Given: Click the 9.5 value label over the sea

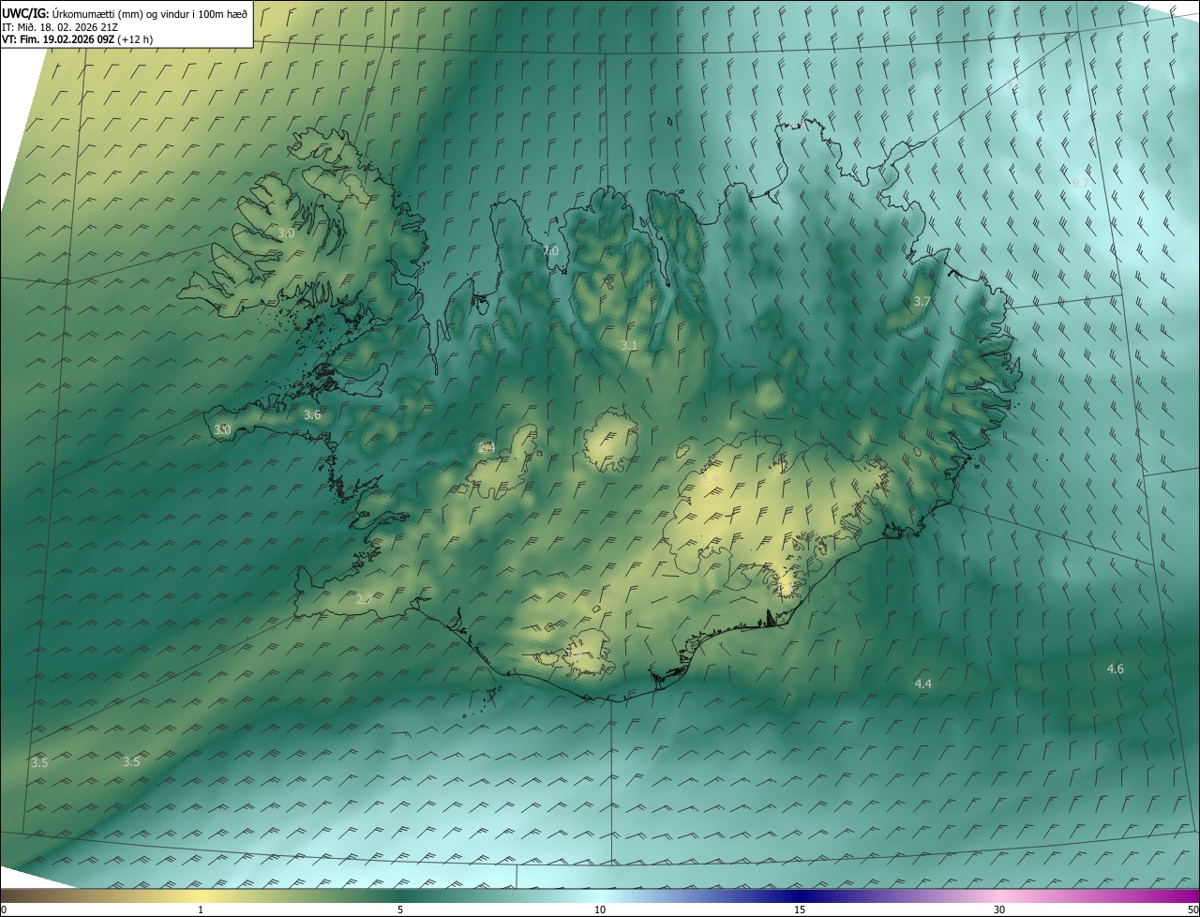Looking at the screenshot, I should 1013,84.
